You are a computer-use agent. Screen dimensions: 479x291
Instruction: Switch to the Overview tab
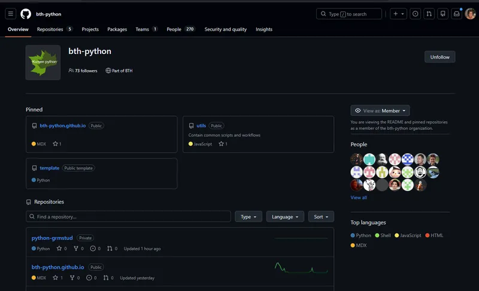click(18, 29)
